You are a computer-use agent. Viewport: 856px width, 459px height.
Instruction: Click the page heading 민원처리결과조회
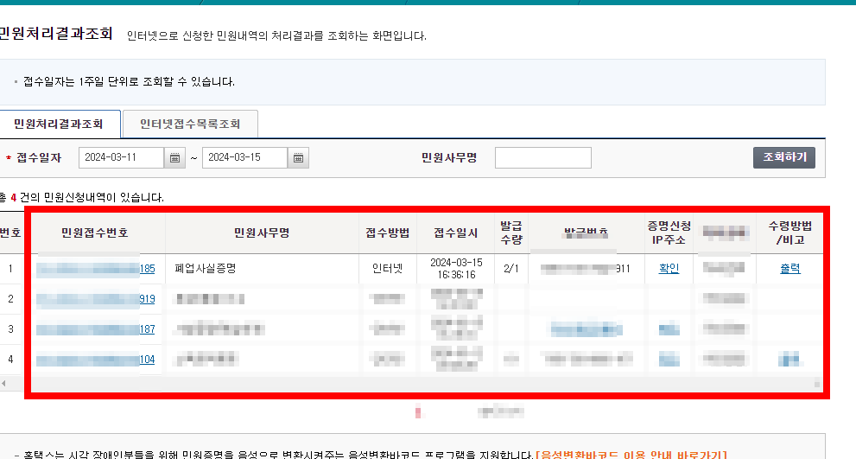click(55, 34)
